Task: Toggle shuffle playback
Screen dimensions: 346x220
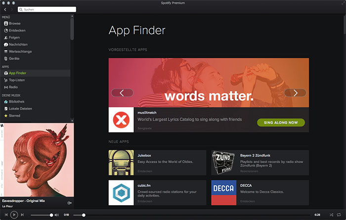Action: (332, 215)
